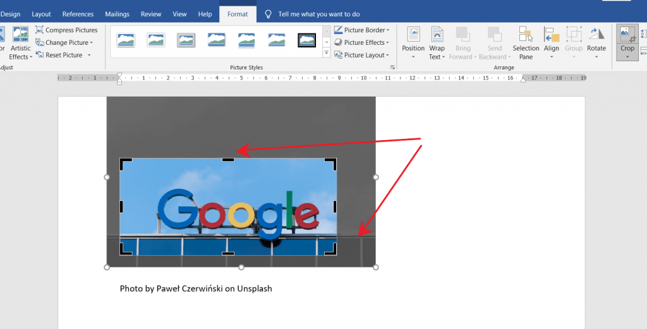647x329 pixels.
Task: Open the Picture Styles dialog launcher
Action: 392,67
